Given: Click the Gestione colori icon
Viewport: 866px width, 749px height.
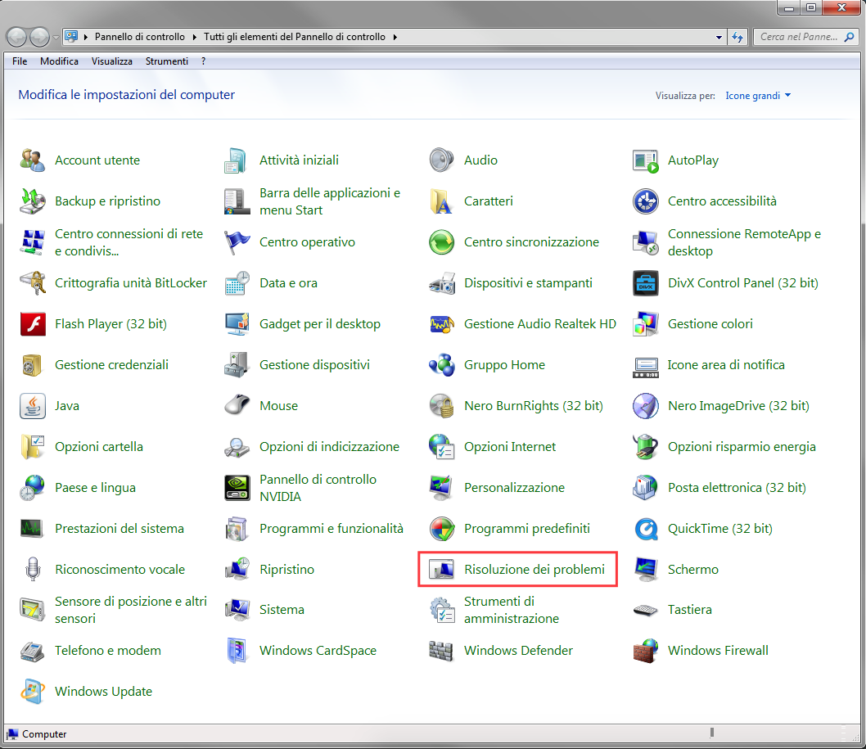Looking at the screenshot, I should (645, 323).
